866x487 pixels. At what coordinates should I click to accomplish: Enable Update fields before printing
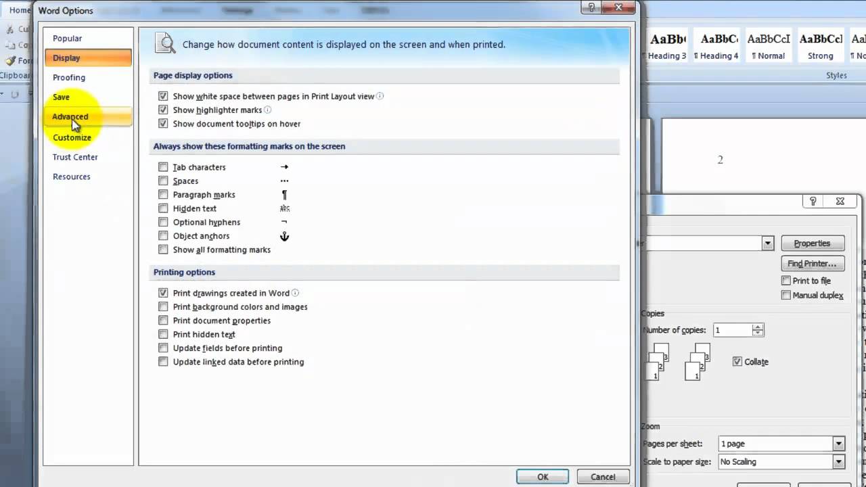[x=163, y=348]
